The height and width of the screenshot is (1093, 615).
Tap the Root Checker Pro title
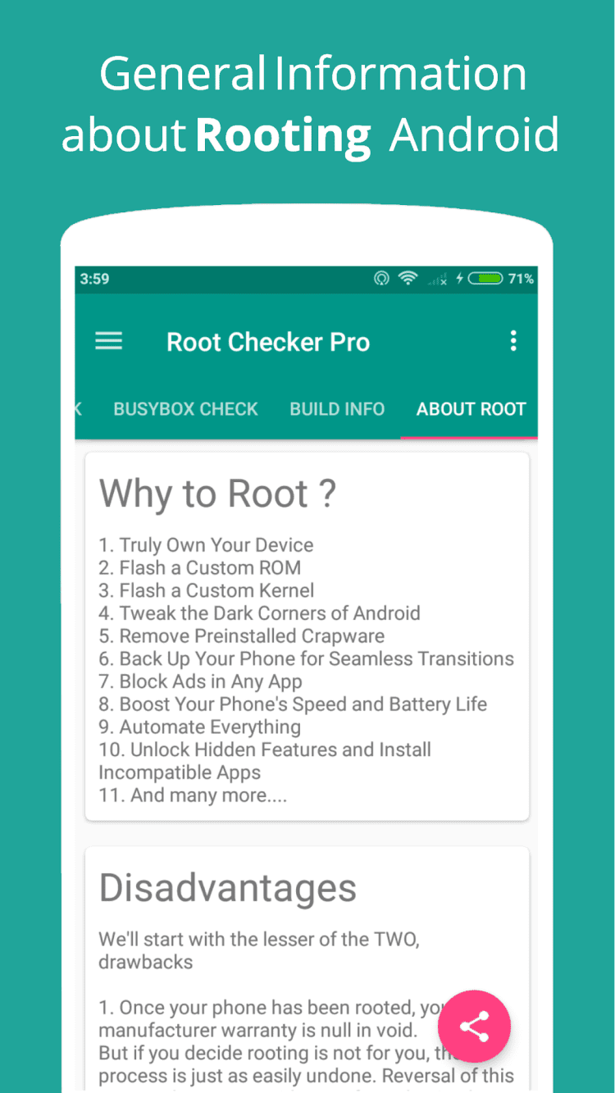click(x=268, y=342)
